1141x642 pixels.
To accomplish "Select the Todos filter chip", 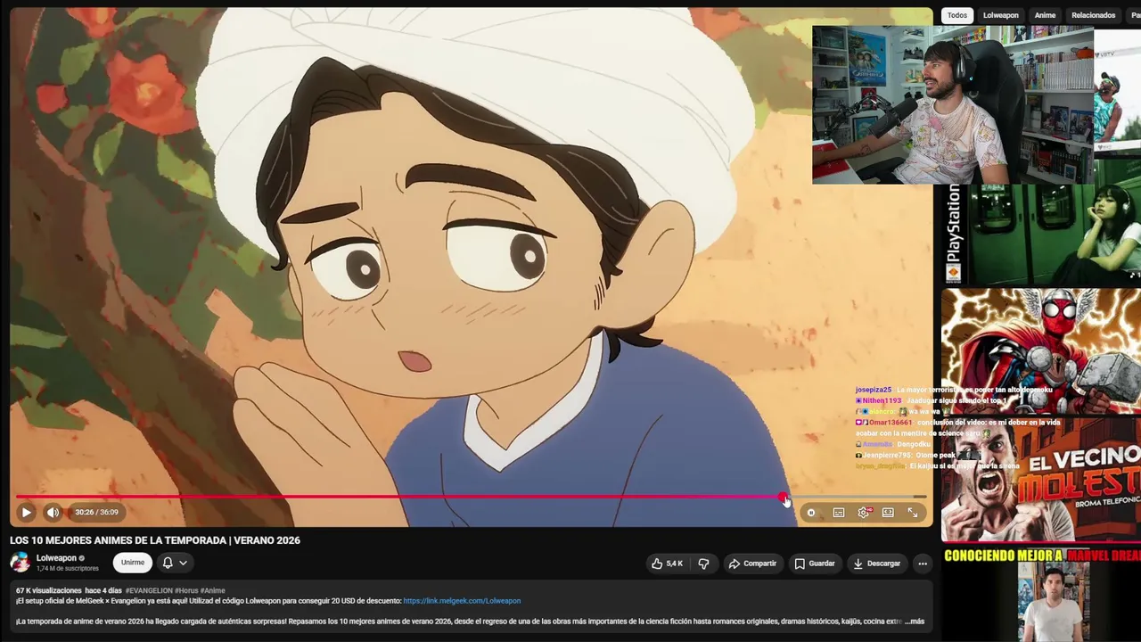I will coord(957,15).
